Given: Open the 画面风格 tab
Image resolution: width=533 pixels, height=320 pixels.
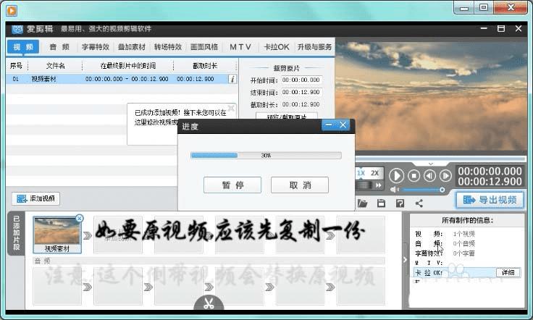Looking at the screenshot, I should [204, 47].
